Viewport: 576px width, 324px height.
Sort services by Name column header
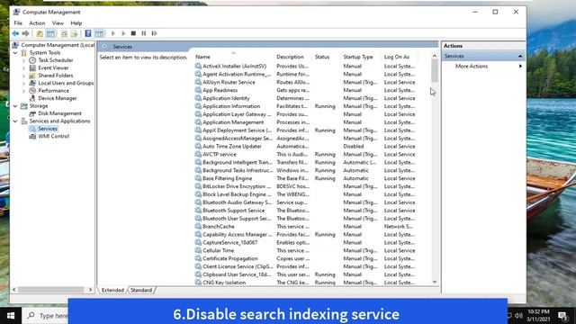[x=202, y=57]
